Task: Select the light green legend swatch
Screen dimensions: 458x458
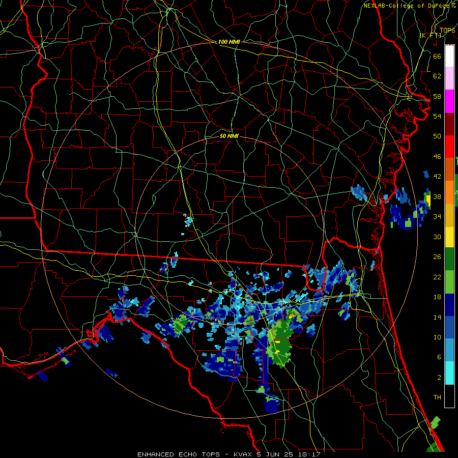Action: tap(449, 281)
